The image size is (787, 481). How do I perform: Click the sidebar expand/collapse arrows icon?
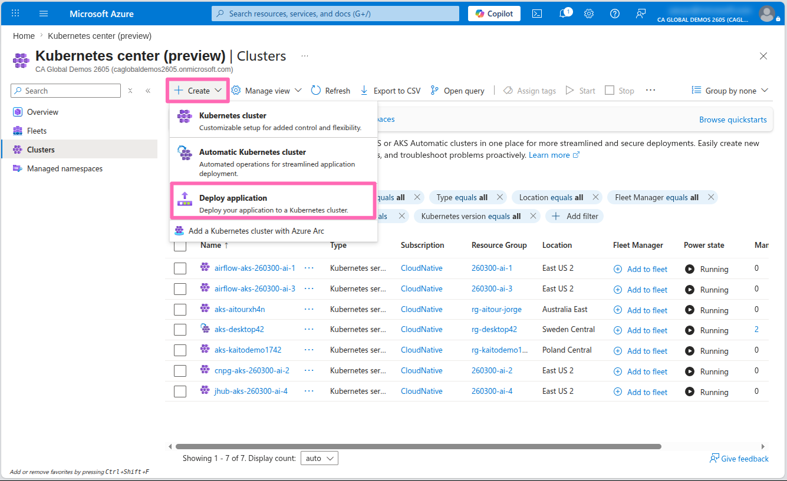(130, 91)
